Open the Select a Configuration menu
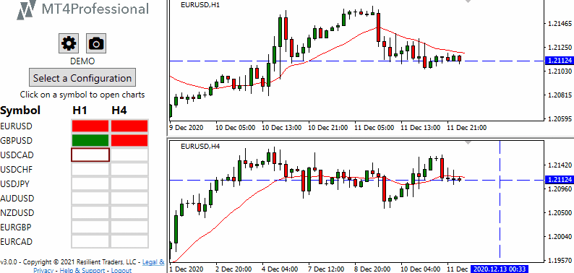Viewport: 574px width, 273px height. click(x=82, y=78)
